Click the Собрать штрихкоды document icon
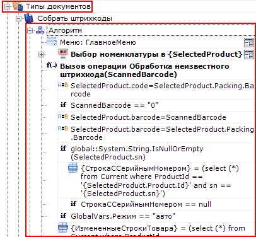This screenshot has height=237, width=256. (29, 18)
